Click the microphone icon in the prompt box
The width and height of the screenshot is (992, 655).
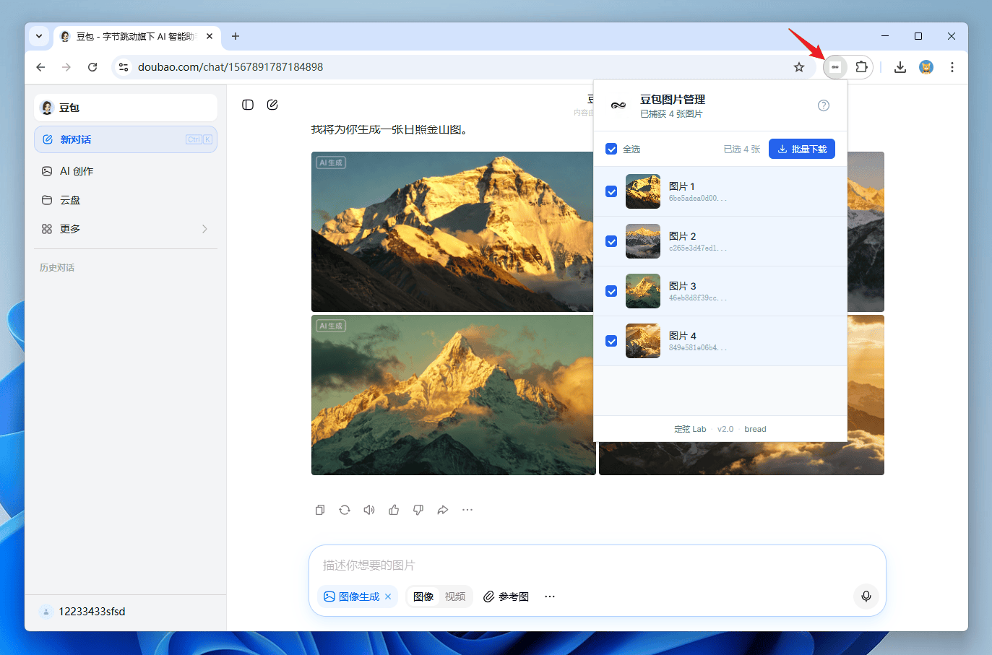pyautogui.click(x=866, y=597)
